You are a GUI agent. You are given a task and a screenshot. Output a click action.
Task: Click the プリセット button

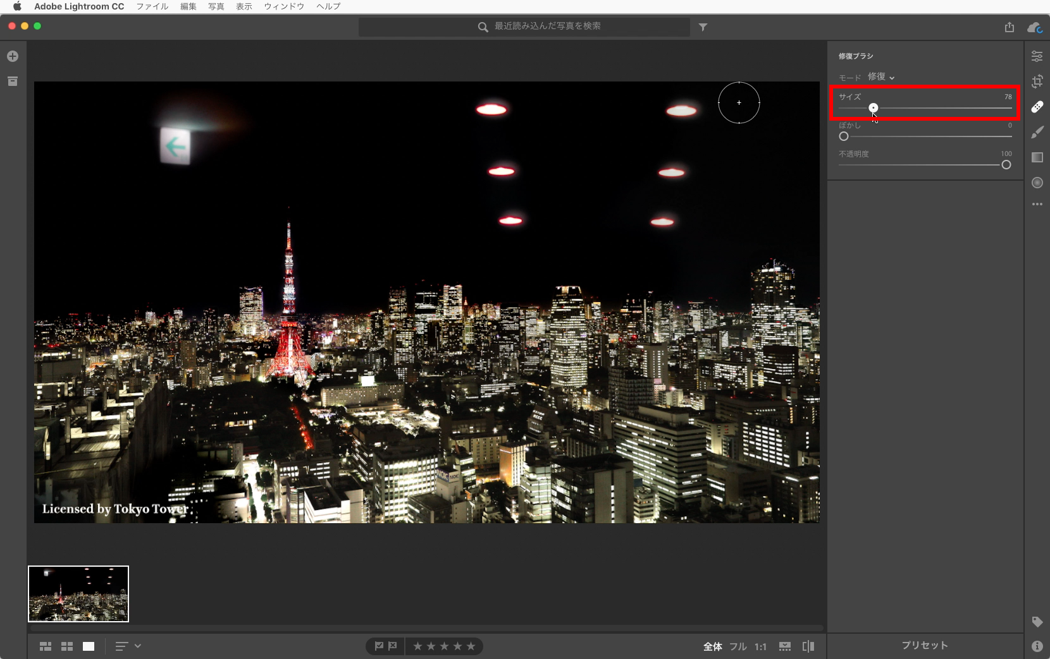(925, 646)
